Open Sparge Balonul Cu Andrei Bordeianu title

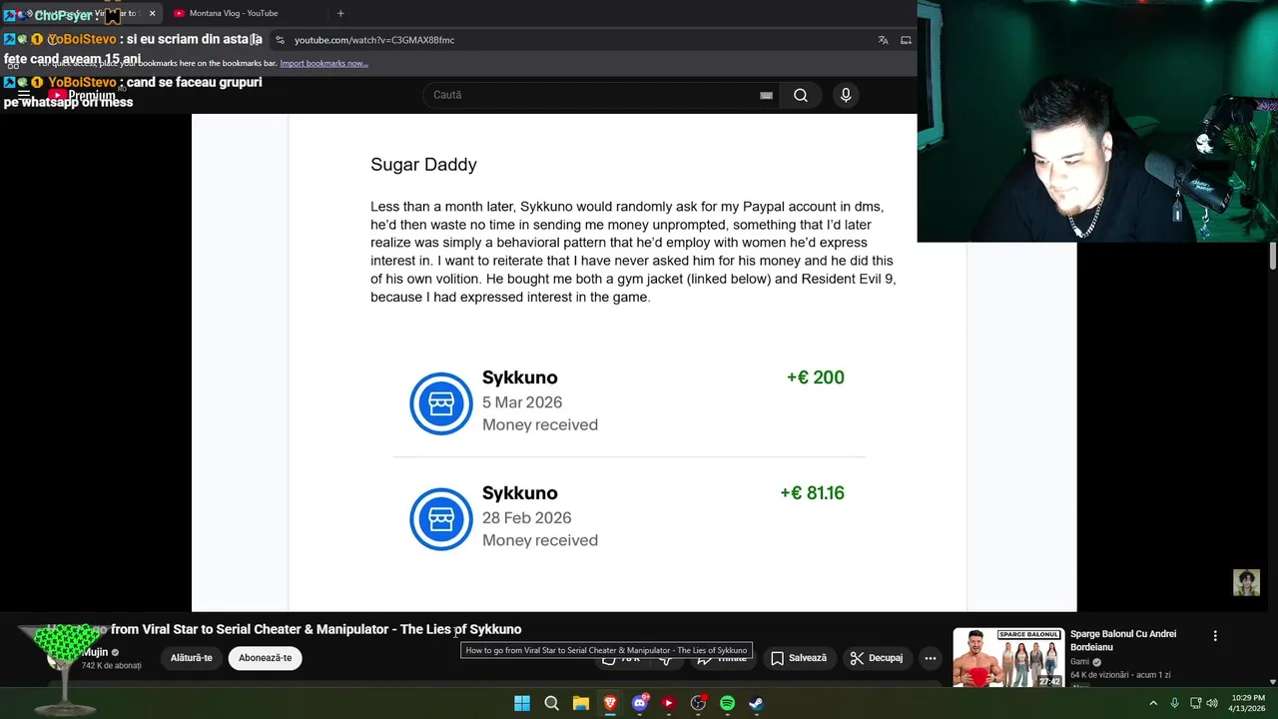click(1123, 640)
